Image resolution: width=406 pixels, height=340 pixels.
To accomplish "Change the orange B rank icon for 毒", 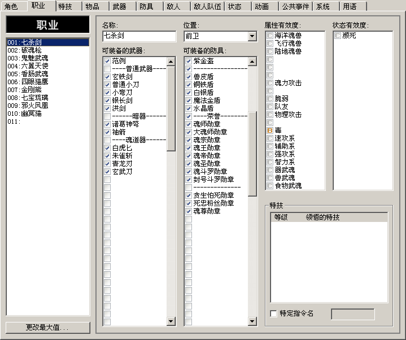I will point(270,130).
